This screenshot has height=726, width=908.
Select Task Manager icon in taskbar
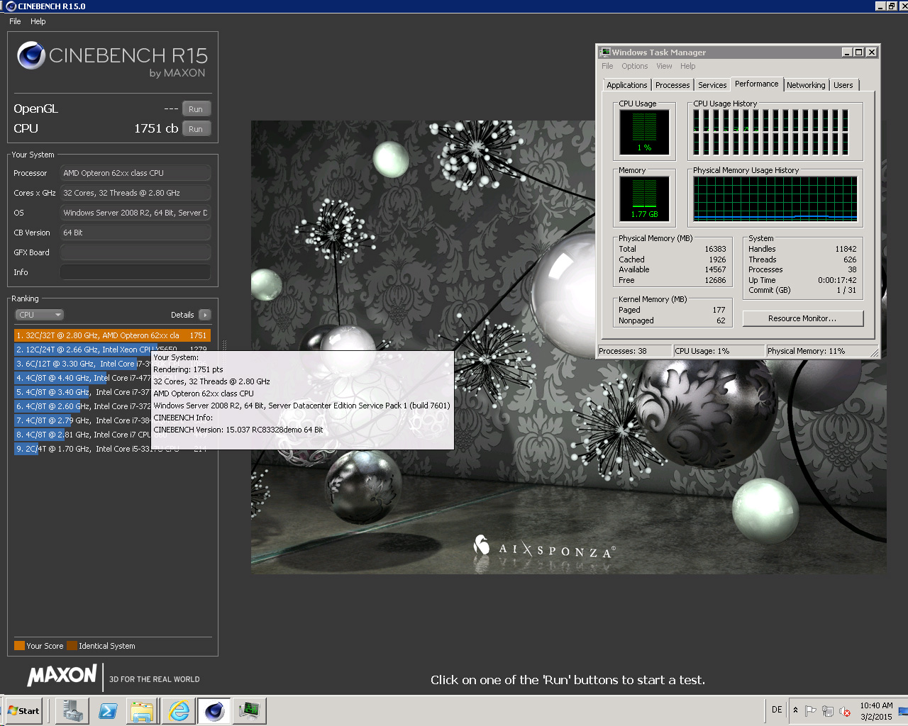(250, 710)
